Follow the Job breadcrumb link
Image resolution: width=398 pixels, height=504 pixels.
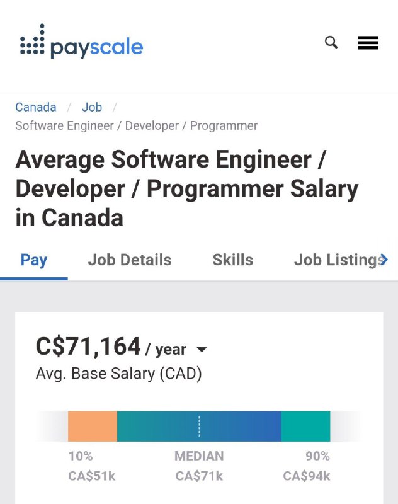pos(92,107)
